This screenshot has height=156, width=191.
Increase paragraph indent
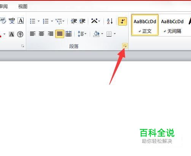point(83,21)
